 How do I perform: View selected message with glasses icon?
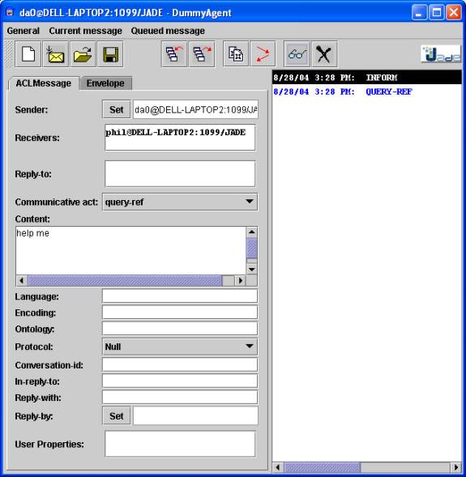click(x=297, y=54)
